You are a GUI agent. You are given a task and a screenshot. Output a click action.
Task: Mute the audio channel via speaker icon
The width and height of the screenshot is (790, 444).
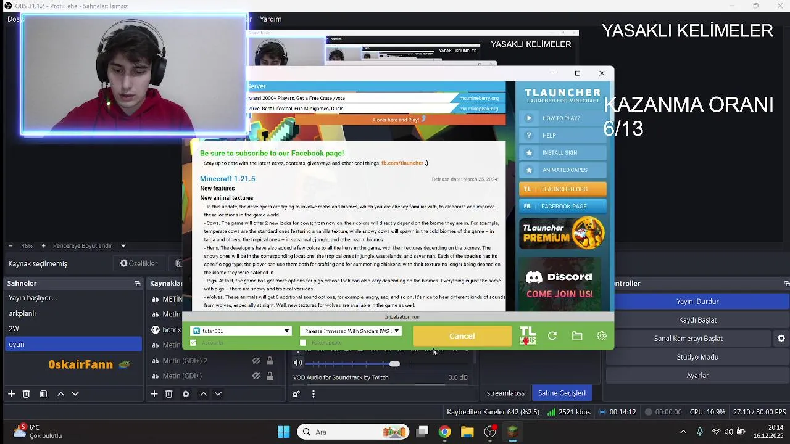pos(298,363)
